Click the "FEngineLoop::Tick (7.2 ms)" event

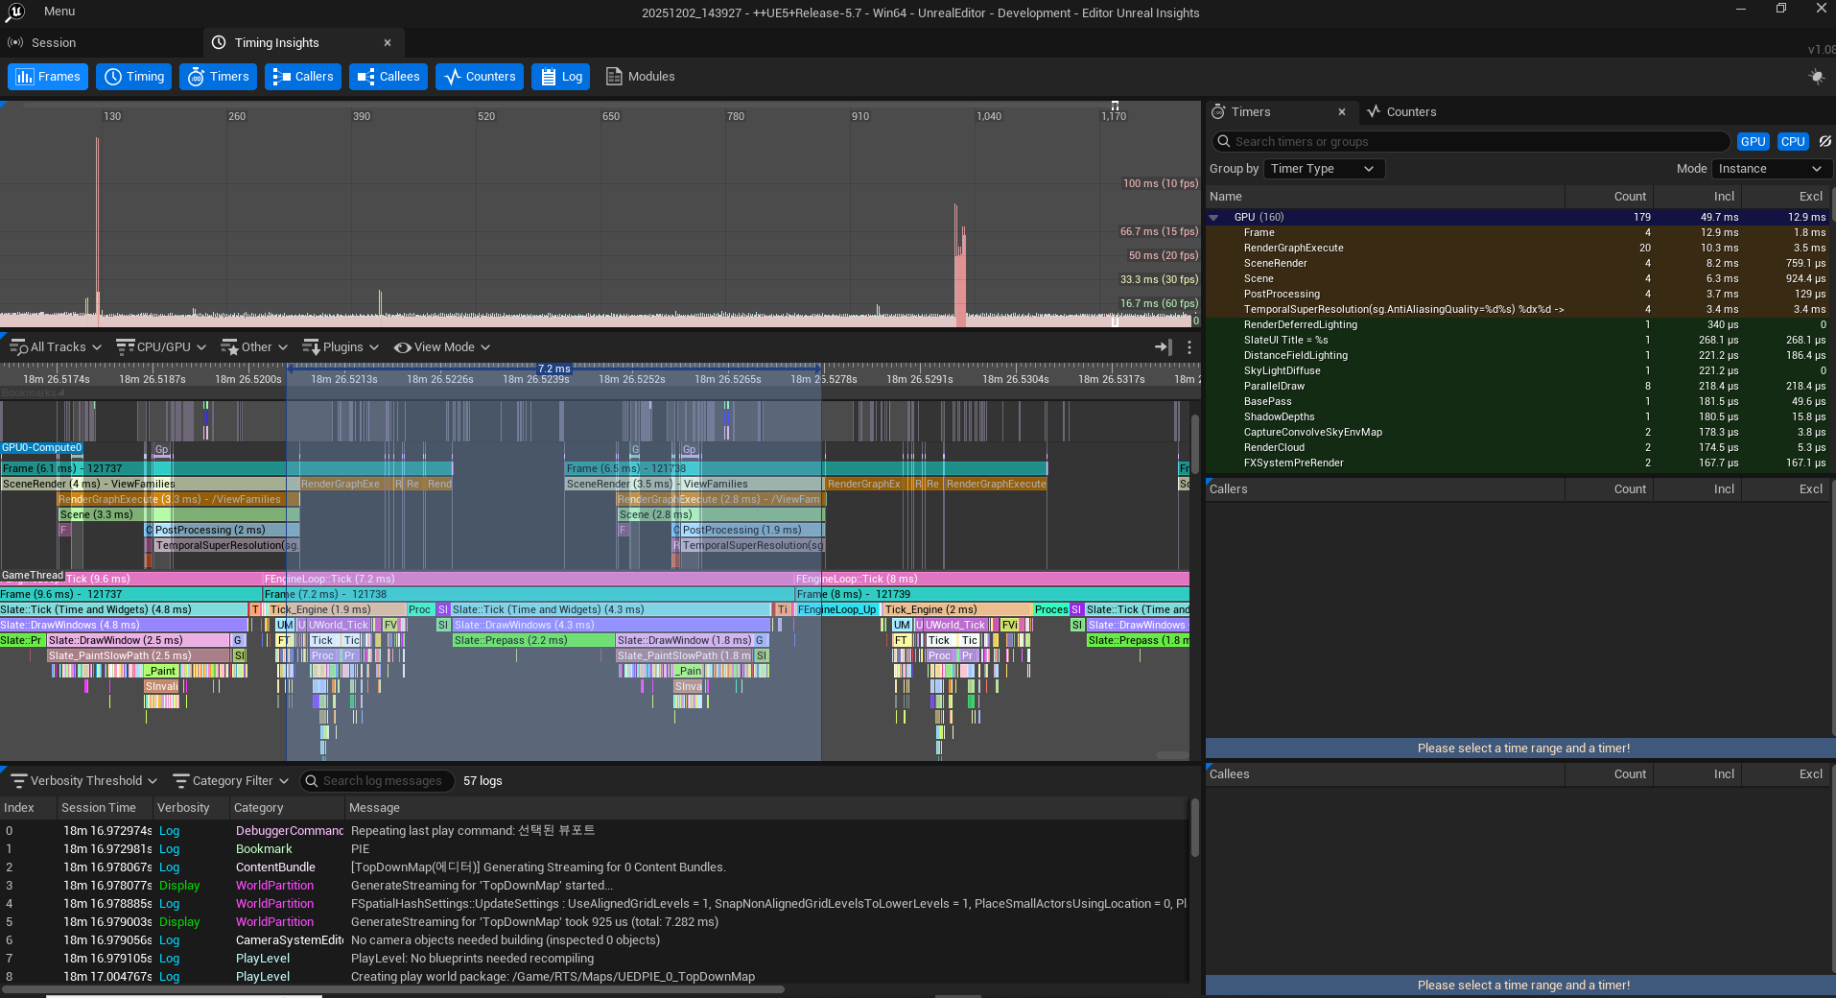(x=529, y=579)
